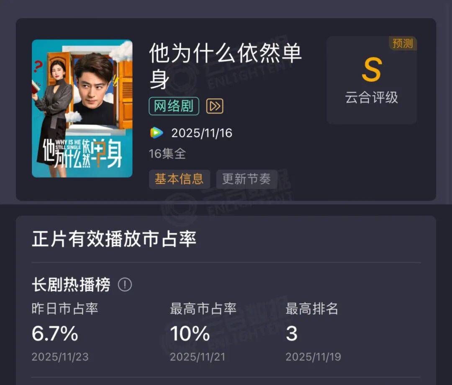This screenshot has height=385, width=452.
Task: Tap the orange double-arrow icon
Action: pyautogui.click(x=215, y=106)
